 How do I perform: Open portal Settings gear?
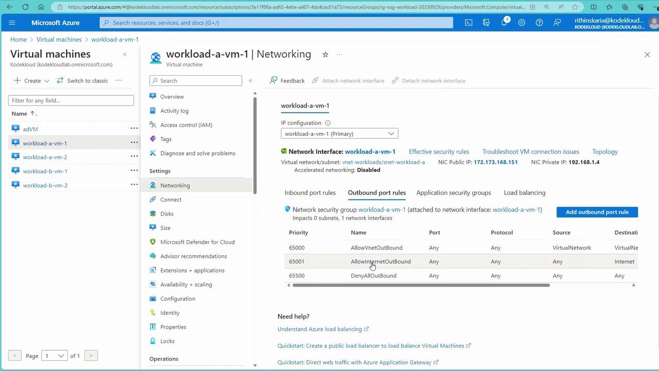click(522, 23)
